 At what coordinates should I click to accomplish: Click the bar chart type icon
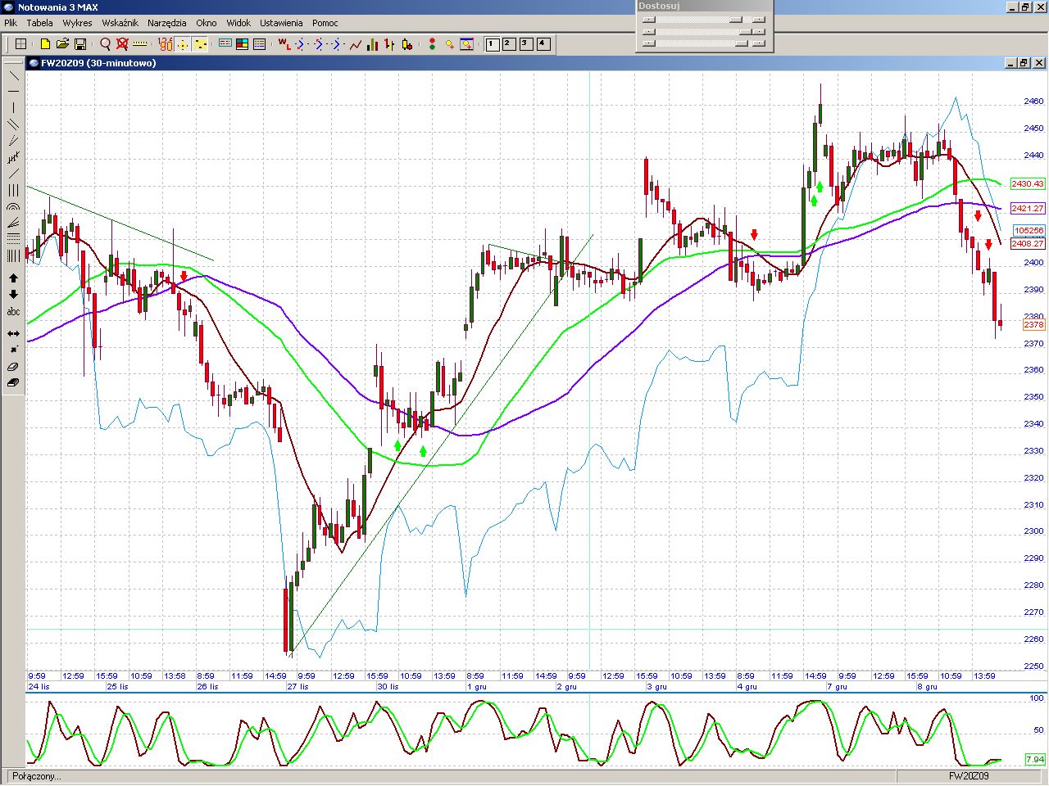click(x=372, y=44)
